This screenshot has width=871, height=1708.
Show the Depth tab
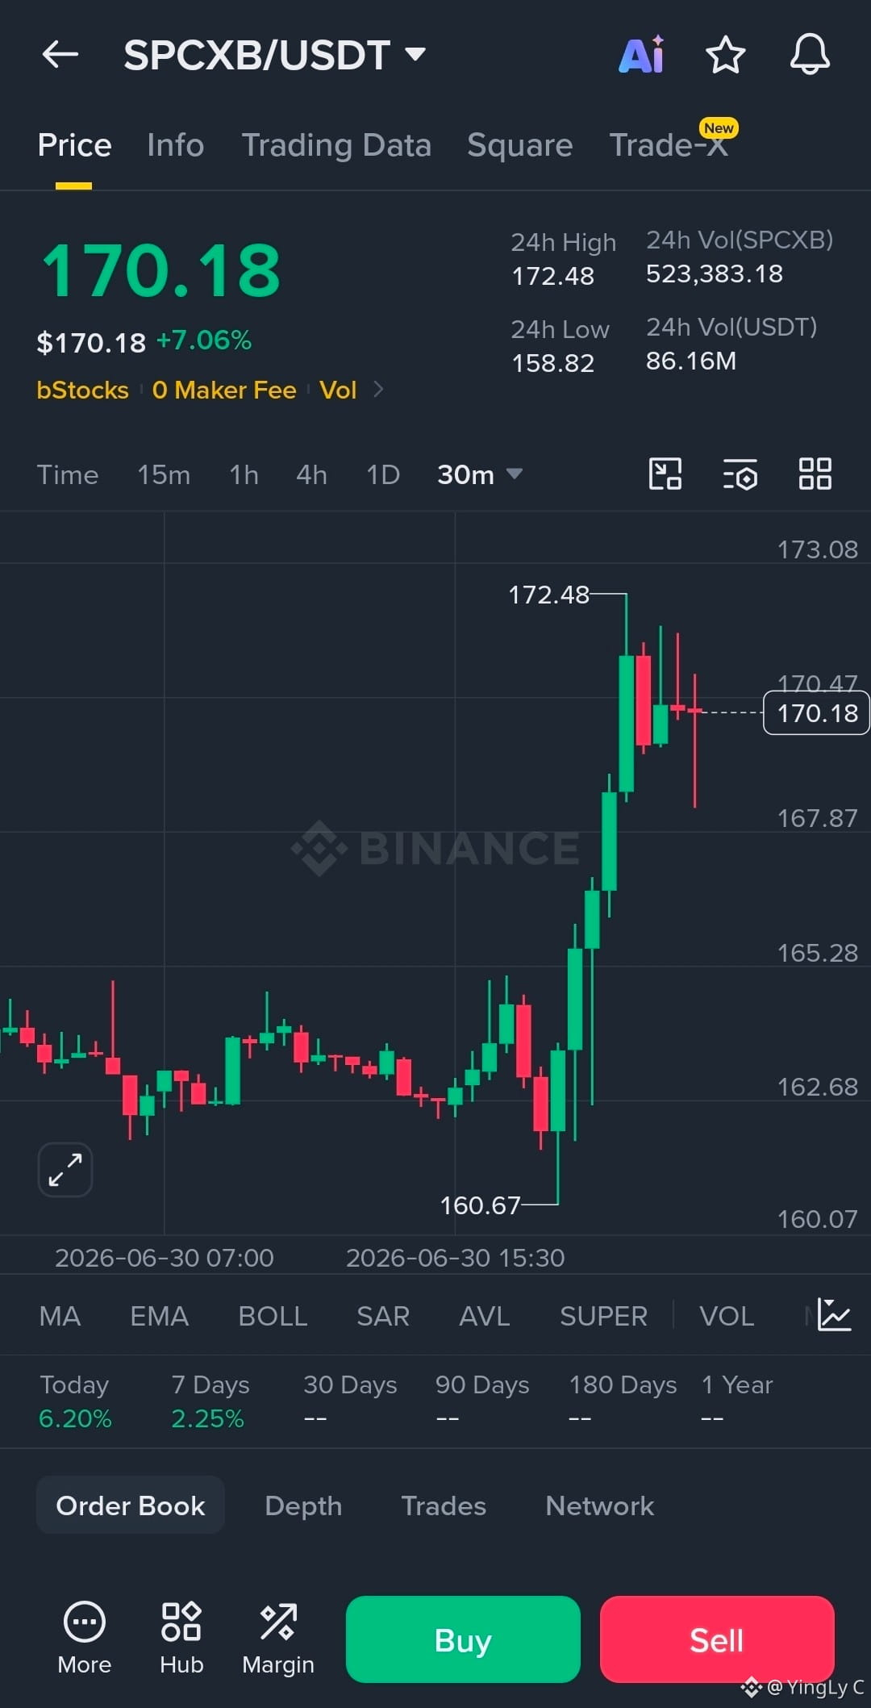(303, 1505)
